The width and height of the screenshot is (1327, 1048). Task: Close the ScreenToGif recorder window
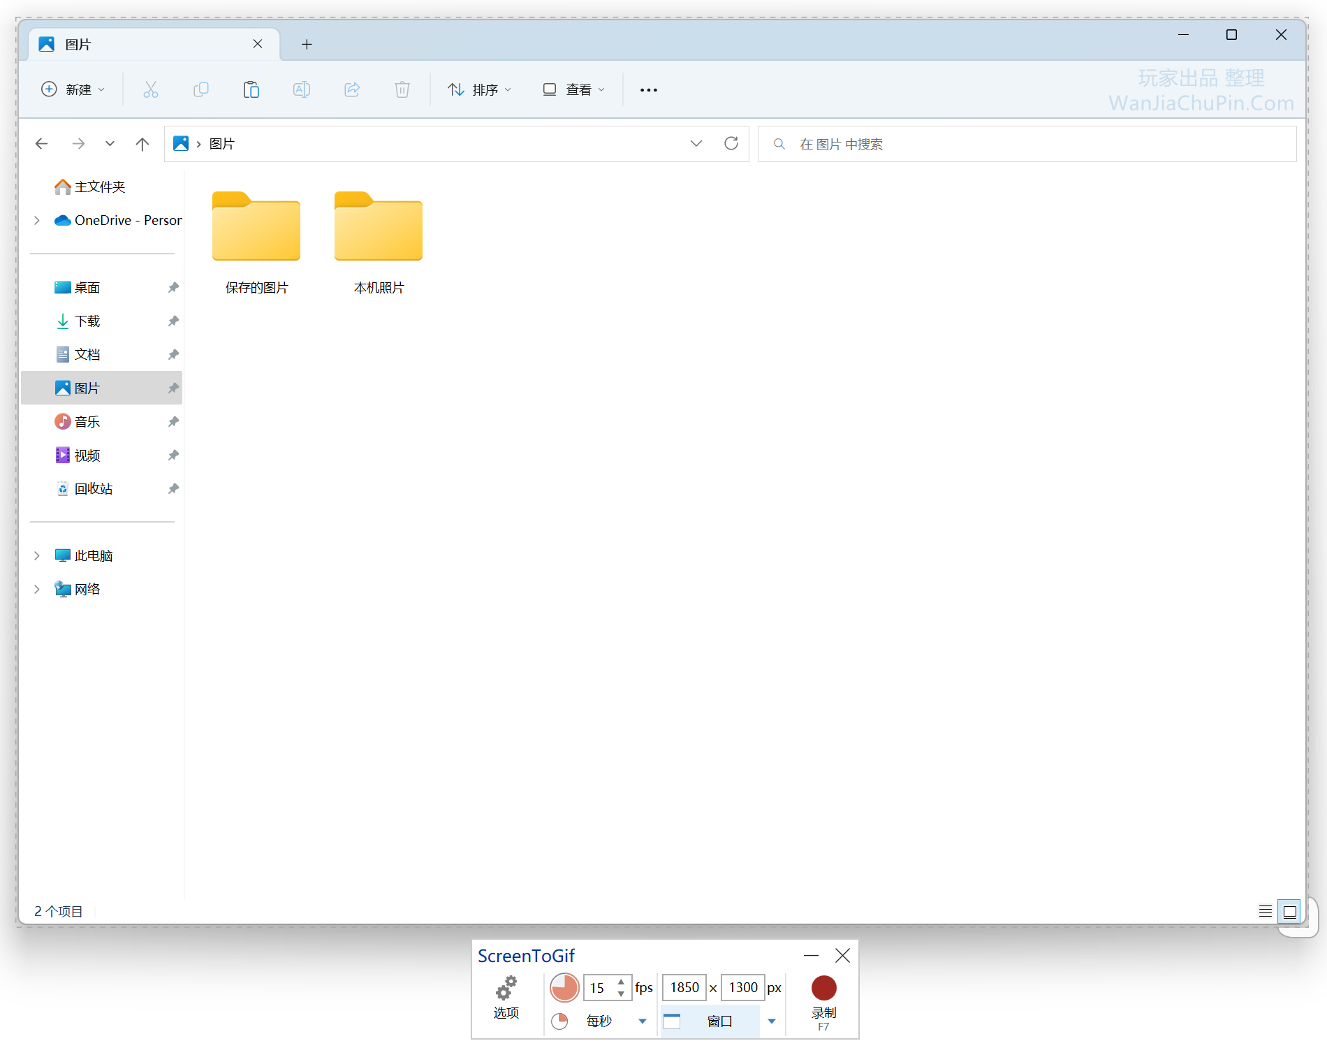pos(843,955)
